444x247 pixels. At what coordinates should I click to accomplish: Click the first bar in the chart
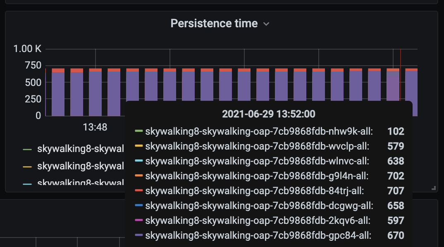pyautogui.click(x=58, y=92)
